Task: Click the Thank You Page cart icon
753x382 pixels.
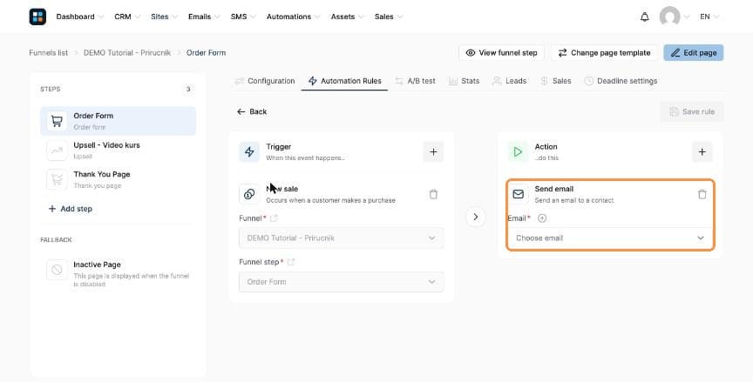Action: [58, 180]
